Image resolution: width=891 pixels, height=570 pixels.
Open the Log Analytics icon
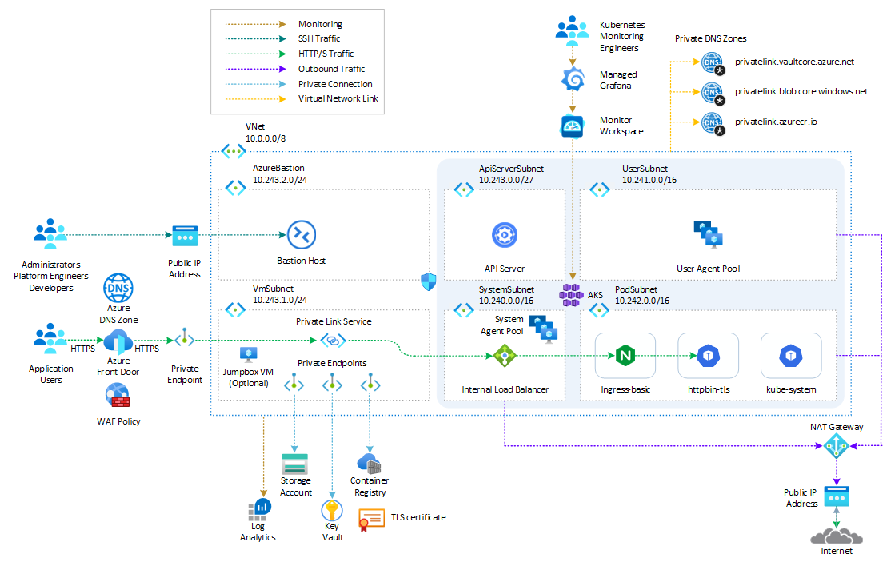(x=258, y=509)
